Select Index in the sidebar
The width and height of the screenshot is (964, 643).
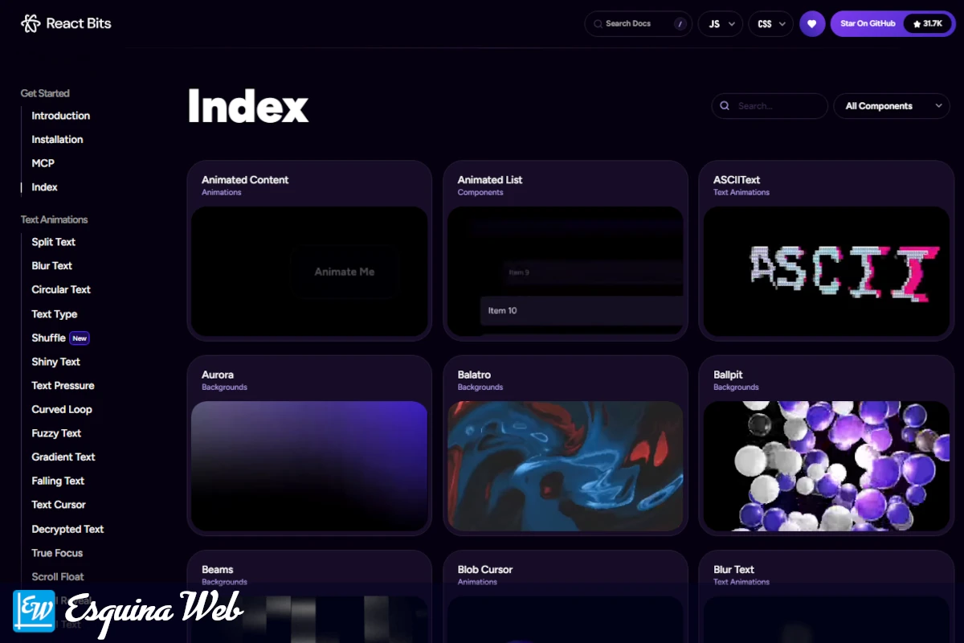pos(44,186)
